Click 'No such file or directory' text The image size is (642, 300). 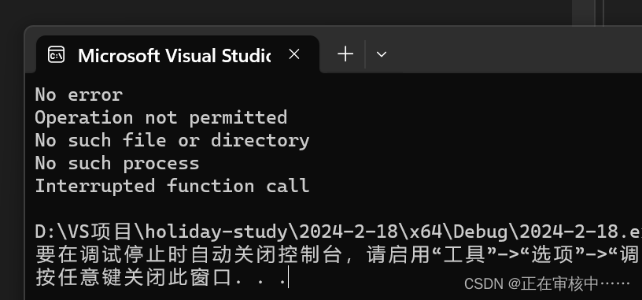172,141
